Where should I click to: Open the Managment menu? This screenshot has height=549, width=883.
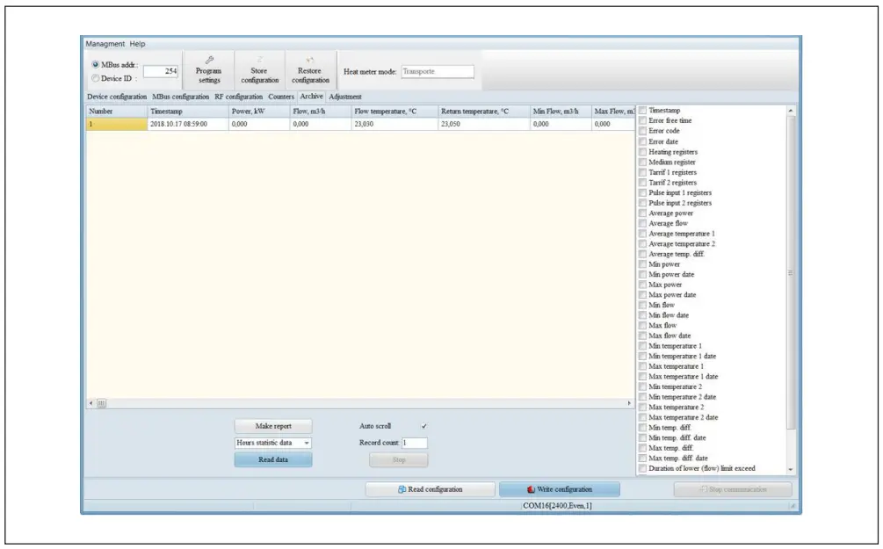[x=105, y=44]
